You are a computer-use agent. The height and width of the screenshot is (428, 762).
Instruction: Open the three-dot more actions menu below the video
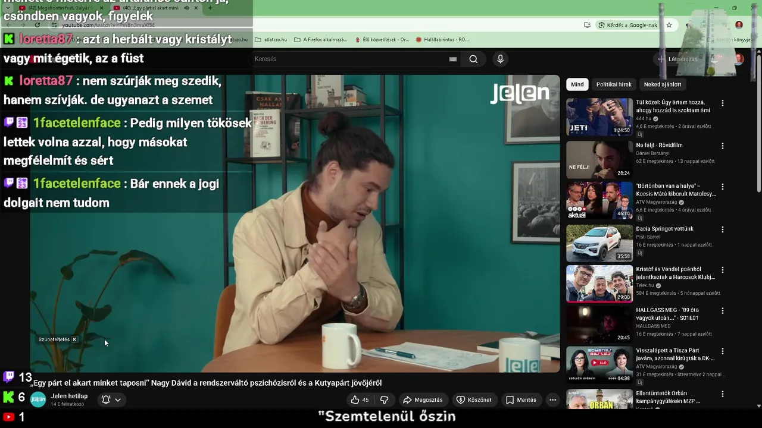(x=552, y=400)
